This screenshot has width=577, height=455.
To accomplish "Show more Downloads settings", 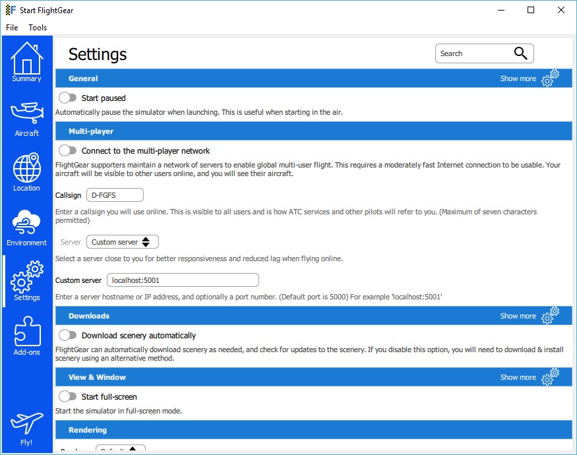I will point(518,316).
